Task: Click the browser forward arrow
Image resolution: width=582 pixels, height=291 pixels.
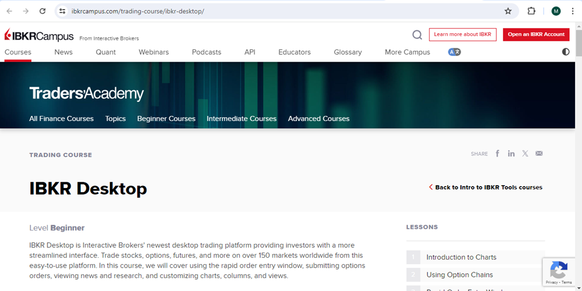Action: 26,11
